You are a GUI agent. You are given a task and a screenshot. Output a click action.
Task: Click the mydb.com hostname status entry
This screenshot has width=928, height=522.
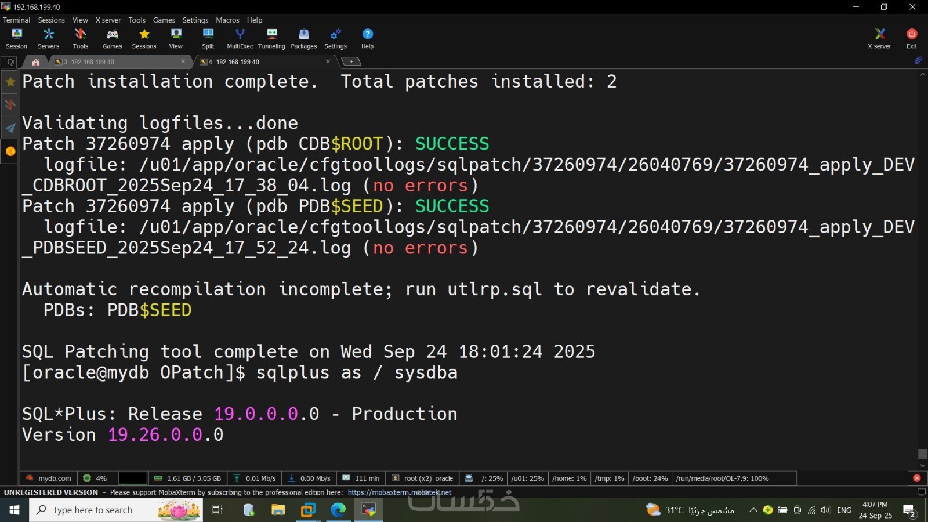(x=49, y=478)
